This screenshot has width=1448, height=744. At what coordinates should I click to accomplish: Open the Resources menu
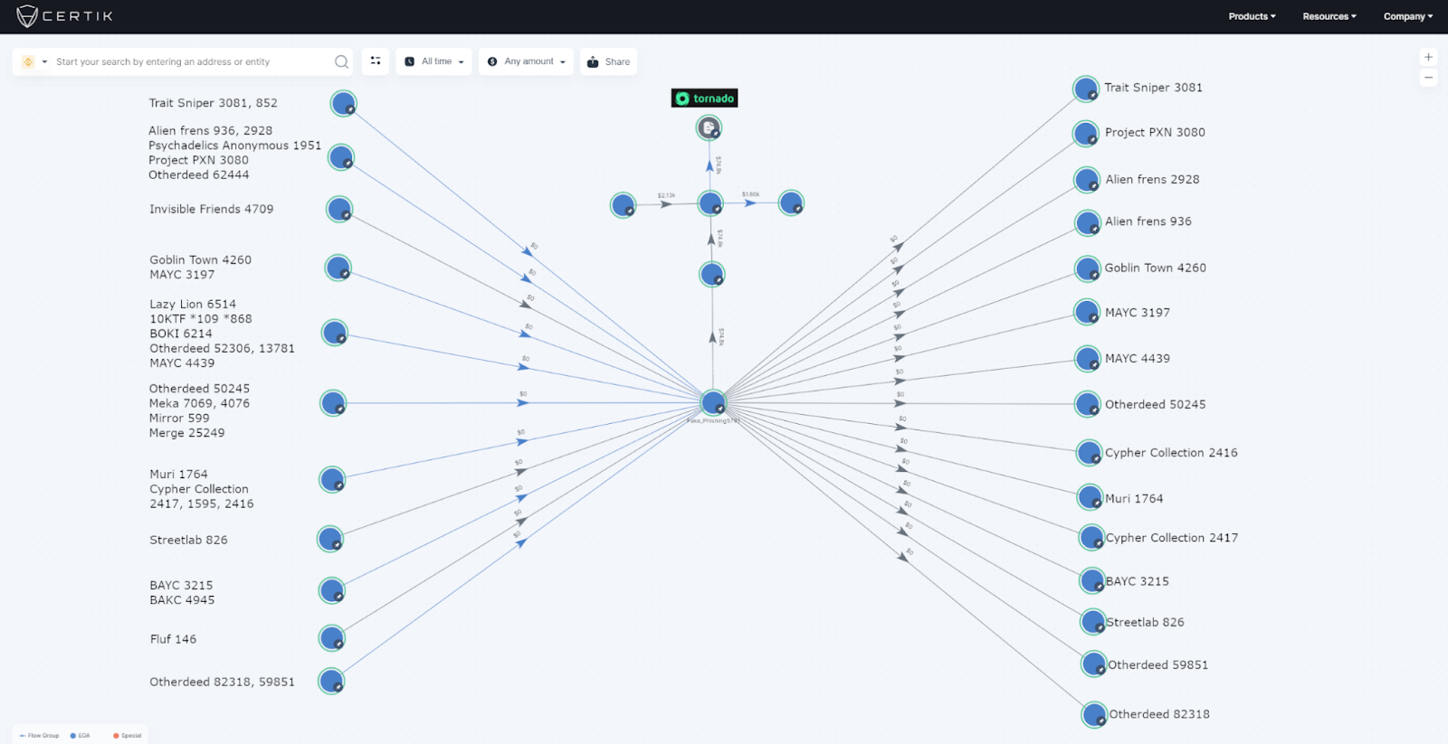point(1329,16)
